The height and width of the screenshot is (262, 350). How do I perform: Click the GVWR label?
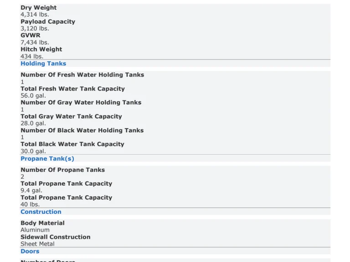point(30,35)
